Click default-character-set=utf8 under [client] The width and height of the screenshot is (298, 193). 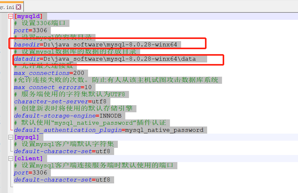click(62, 180)
